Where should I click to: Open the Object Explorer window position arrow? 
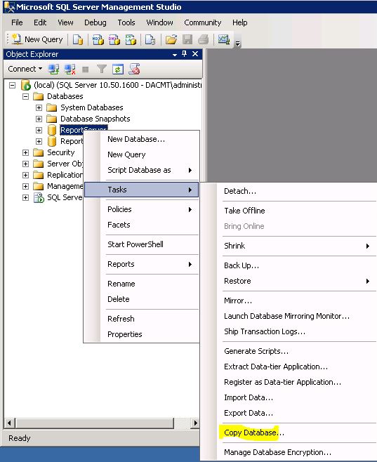[x=175, y=55]
